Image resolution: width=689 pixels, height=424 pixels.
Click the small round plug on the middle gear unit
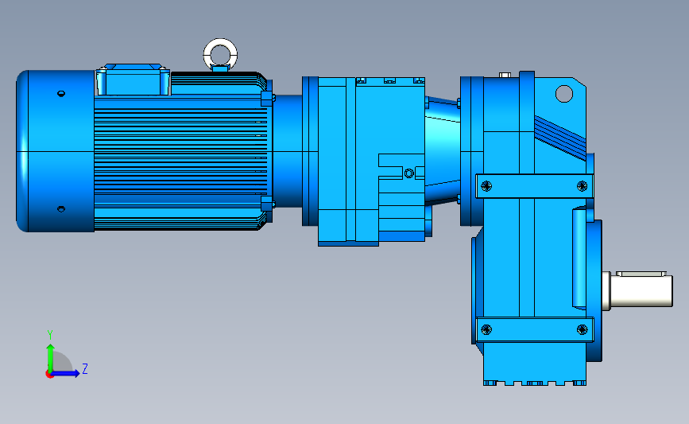point(408,173)
